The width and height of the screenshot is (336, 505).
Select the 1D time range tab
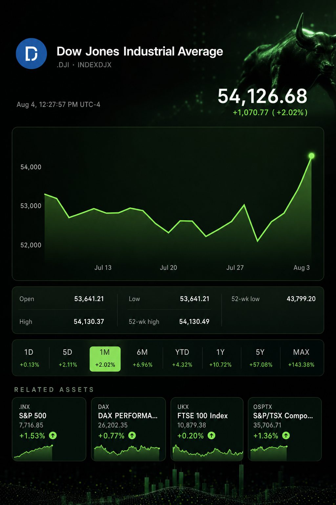coord(29,358)
